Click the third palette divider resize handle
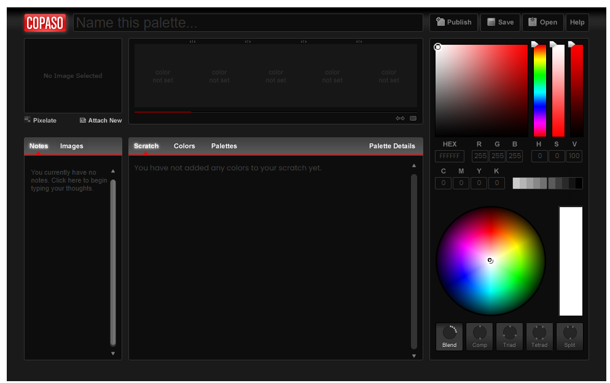The image size is (610, 383). pos(304,42)
